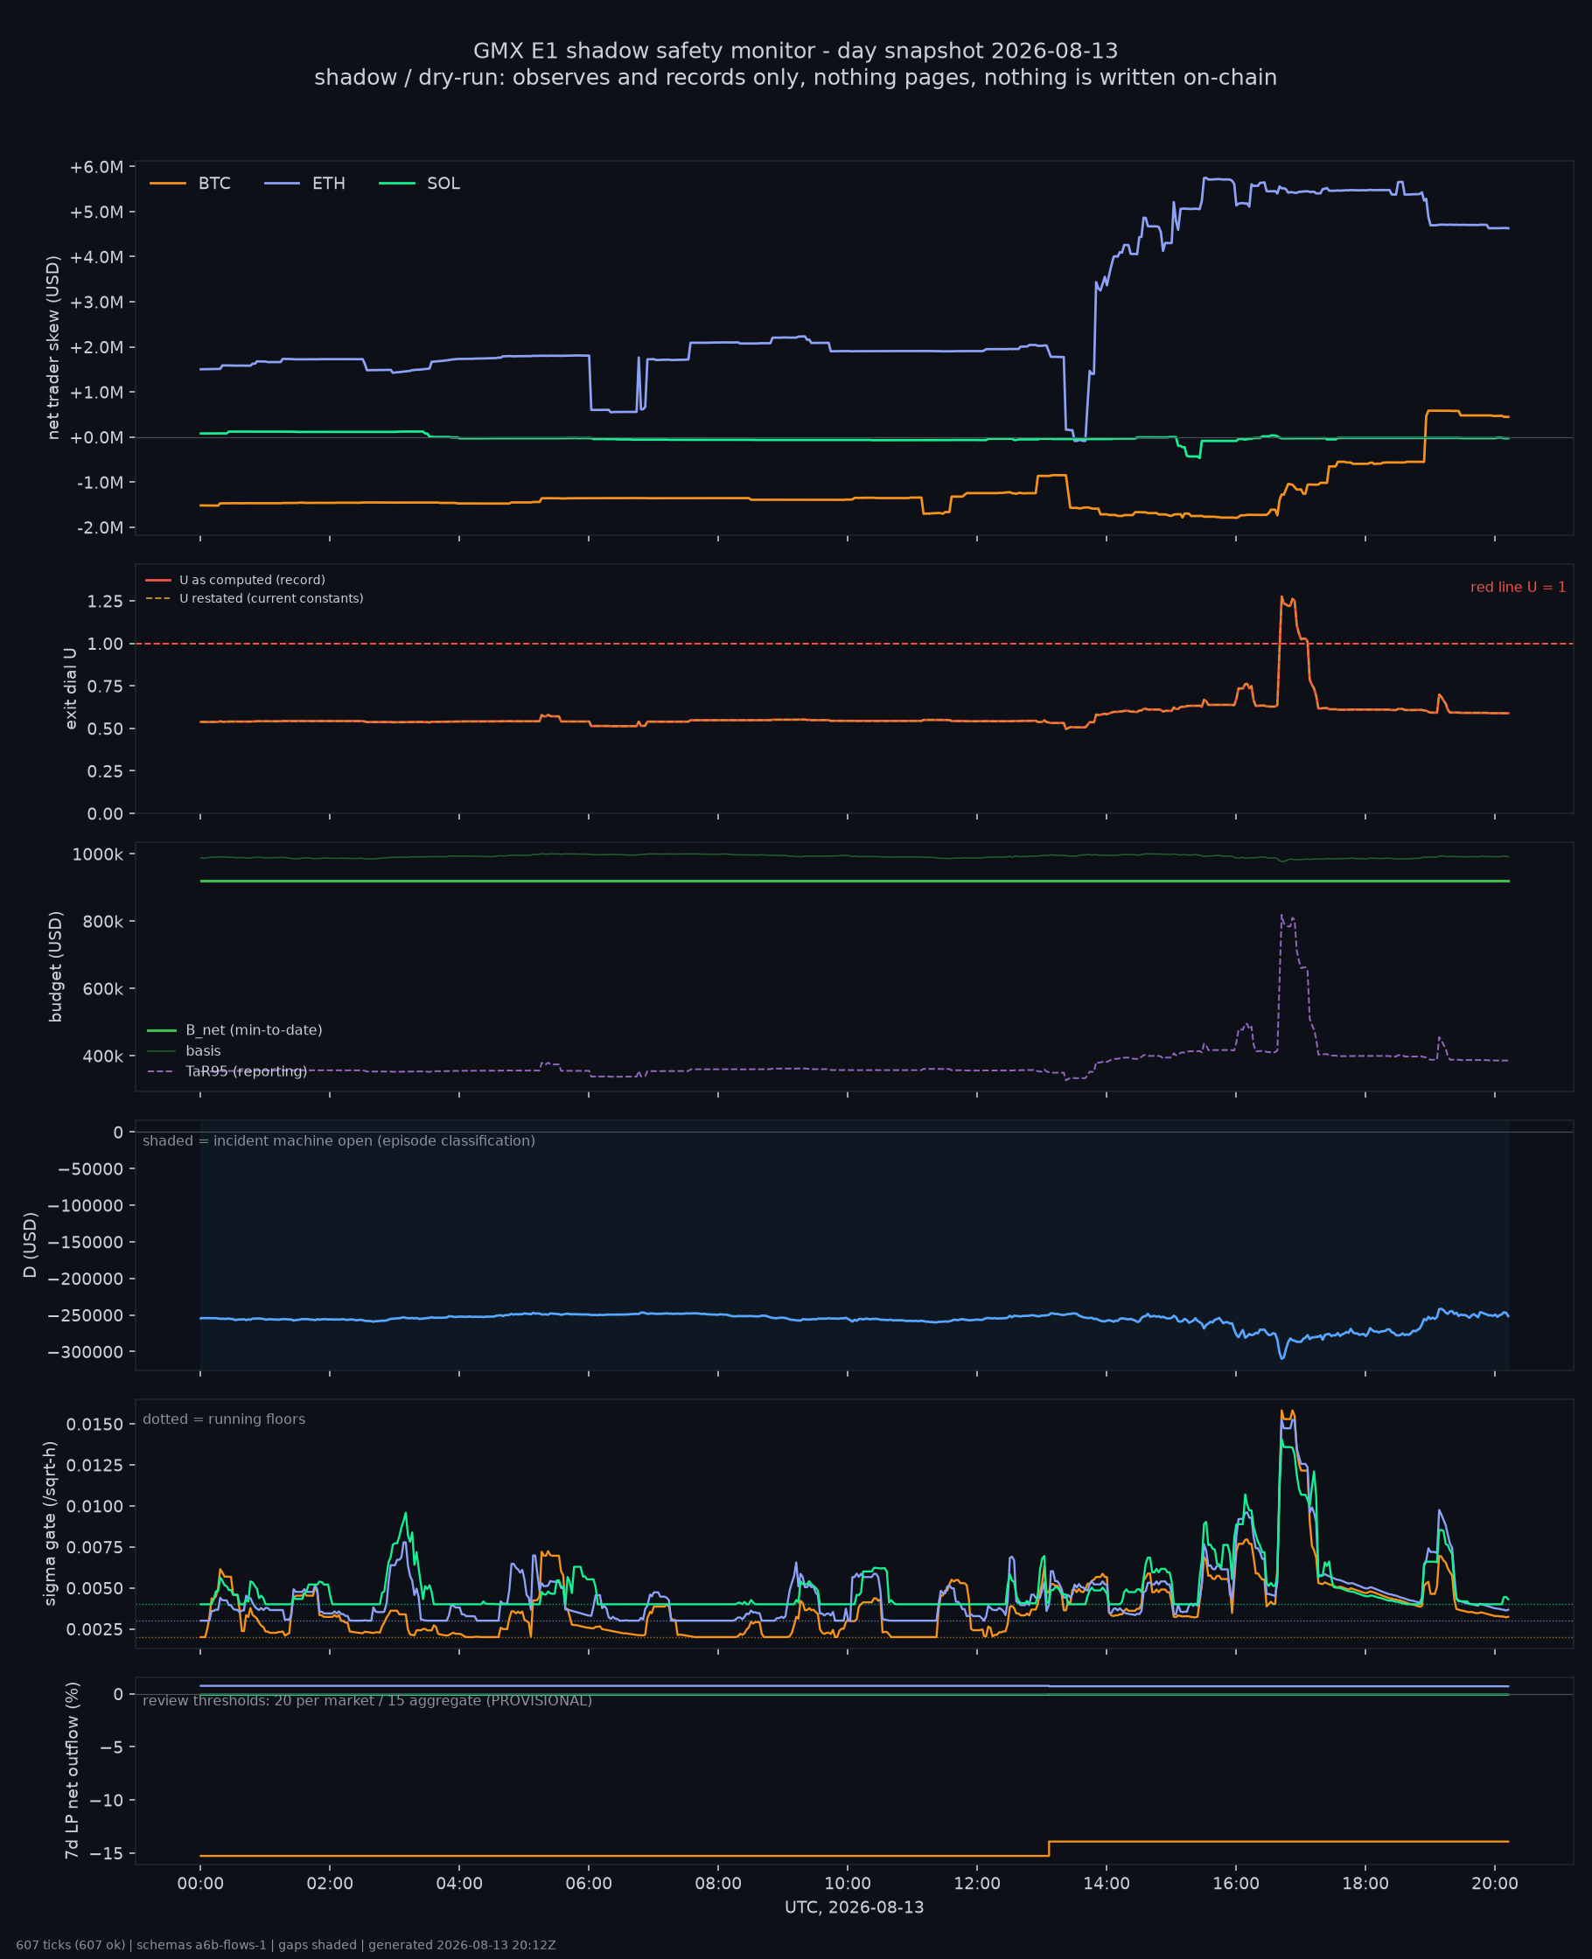Click the ETH legend label

(328, 184)
